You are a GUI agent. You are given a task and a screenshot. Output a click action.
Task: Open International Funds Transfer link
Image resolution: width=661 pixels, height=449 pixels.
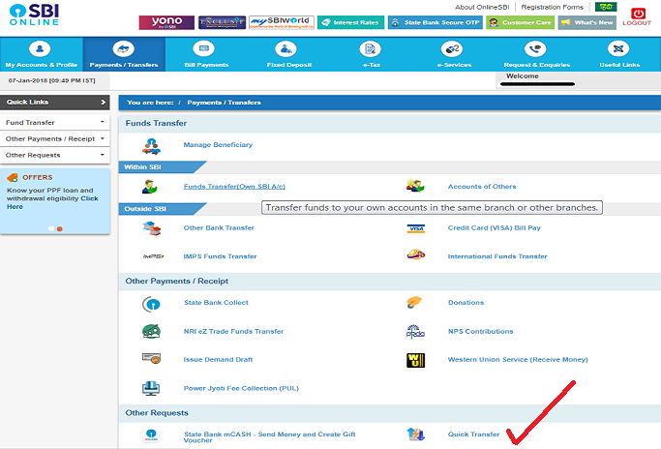click(497, 256)
